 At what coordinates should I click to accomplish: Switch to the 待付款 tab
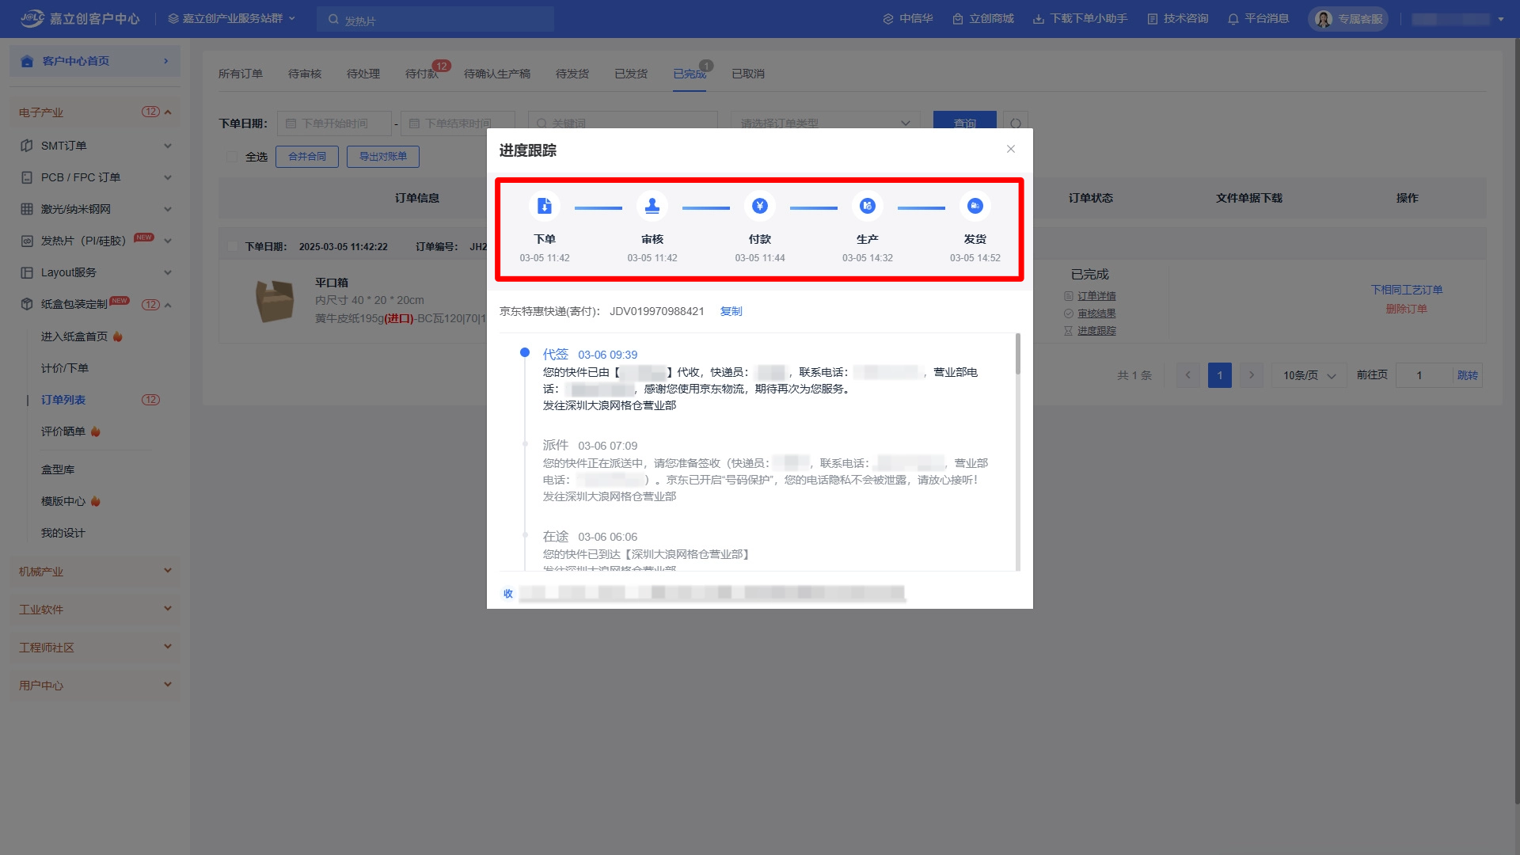pos(421,74)
